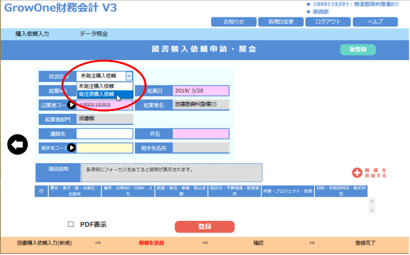This screenshot has width=410, height=255.
Task: Click the 確認 footer step
Action: (258, 243)
